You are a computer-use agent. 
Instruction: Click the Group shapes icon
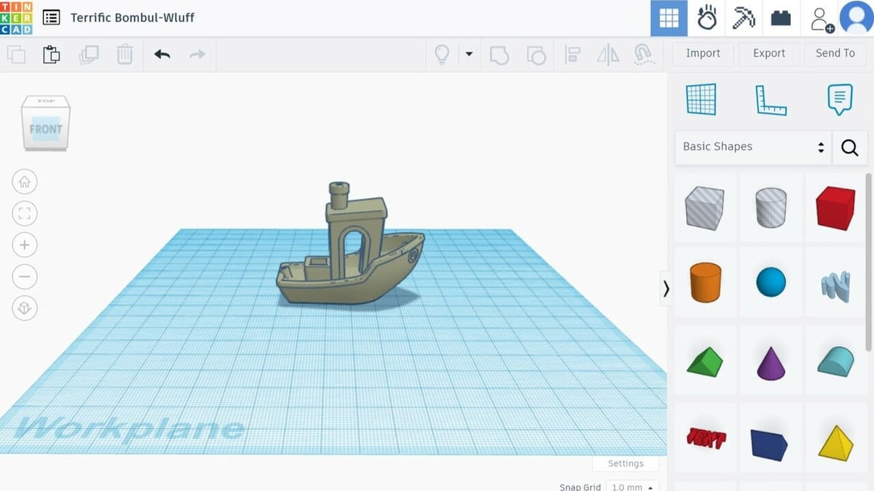point(500,55)
